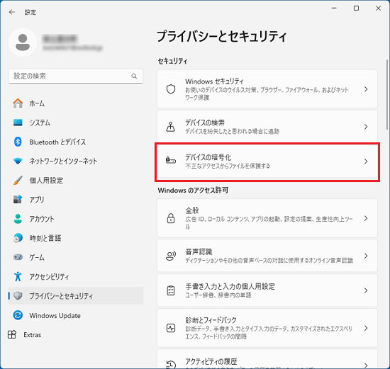Image resolution: width=390 pixels, height=369 pixels.
Task: Click the back arrow icon
Action: [11, 12]
